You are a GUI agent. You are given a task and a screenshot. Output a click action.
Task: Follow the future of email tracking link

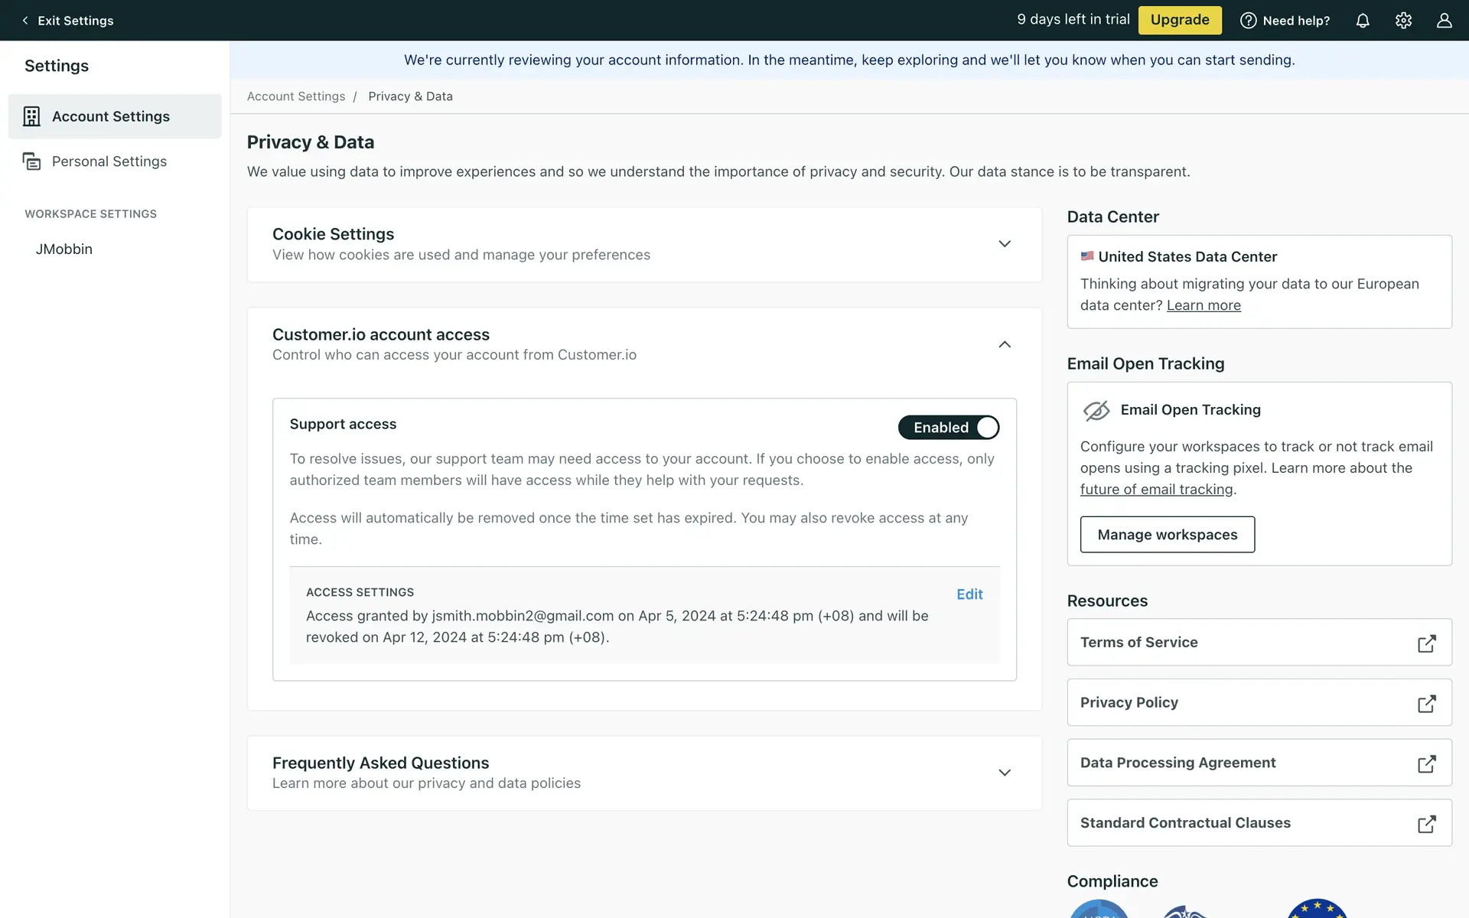1156,490
